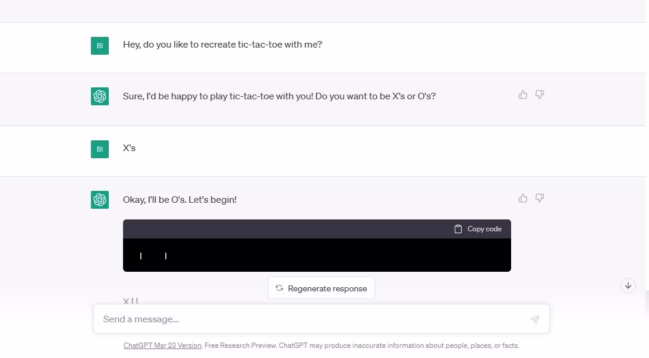The width and height of the screenshot is (649, 358).
Task: Open the ChatGPT Mar 23 Version link
Action: tap(162, 346)
